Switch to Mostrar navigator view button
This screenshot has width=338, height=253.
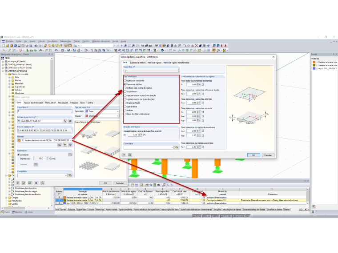17,212
